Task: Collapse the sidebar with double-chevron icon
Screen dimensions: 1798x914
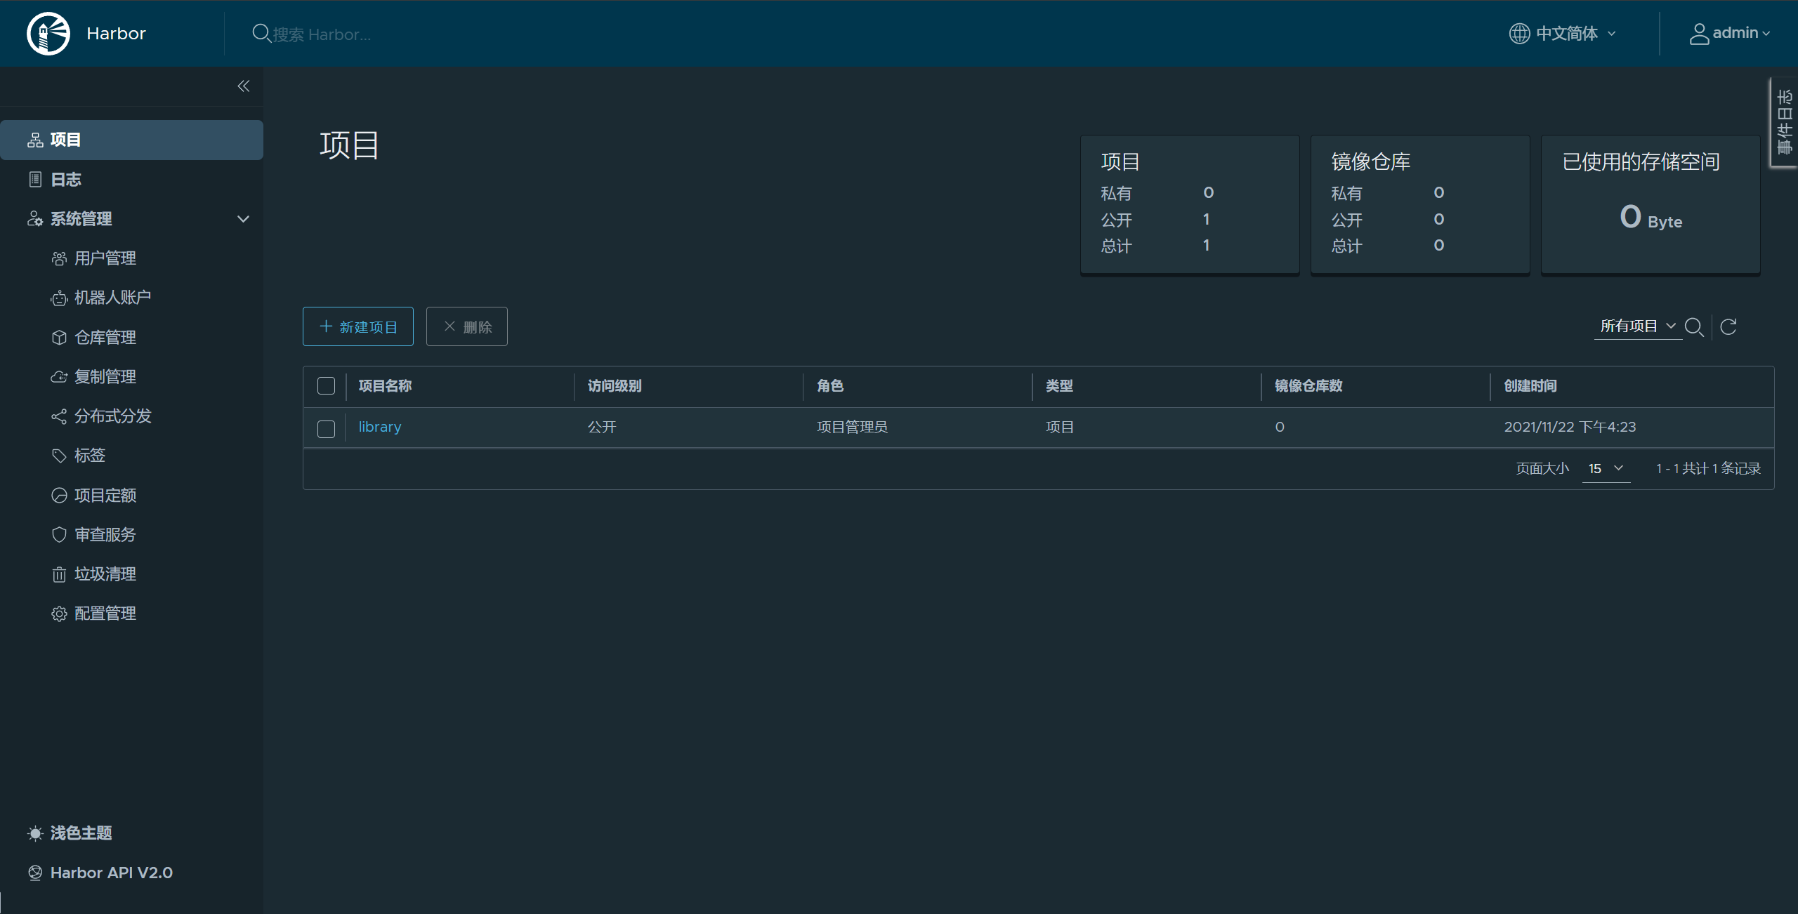Action: 243,86
